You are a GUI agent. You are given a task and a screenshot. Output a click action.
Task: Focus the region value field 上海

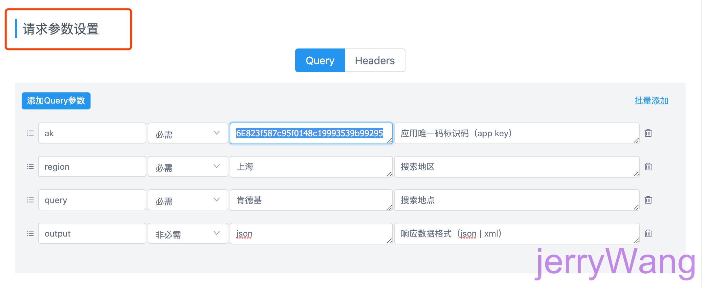click(310, 167)
